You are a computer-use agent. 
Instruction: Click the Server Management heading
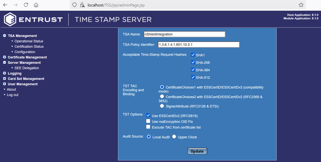click(24, 63)
